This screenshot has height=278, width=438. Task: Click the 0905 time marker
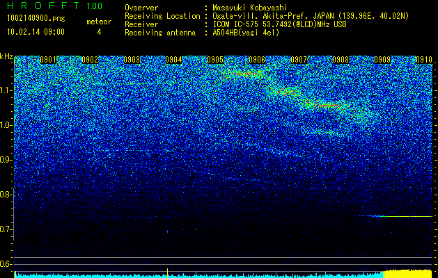click(x=215, y=60)
